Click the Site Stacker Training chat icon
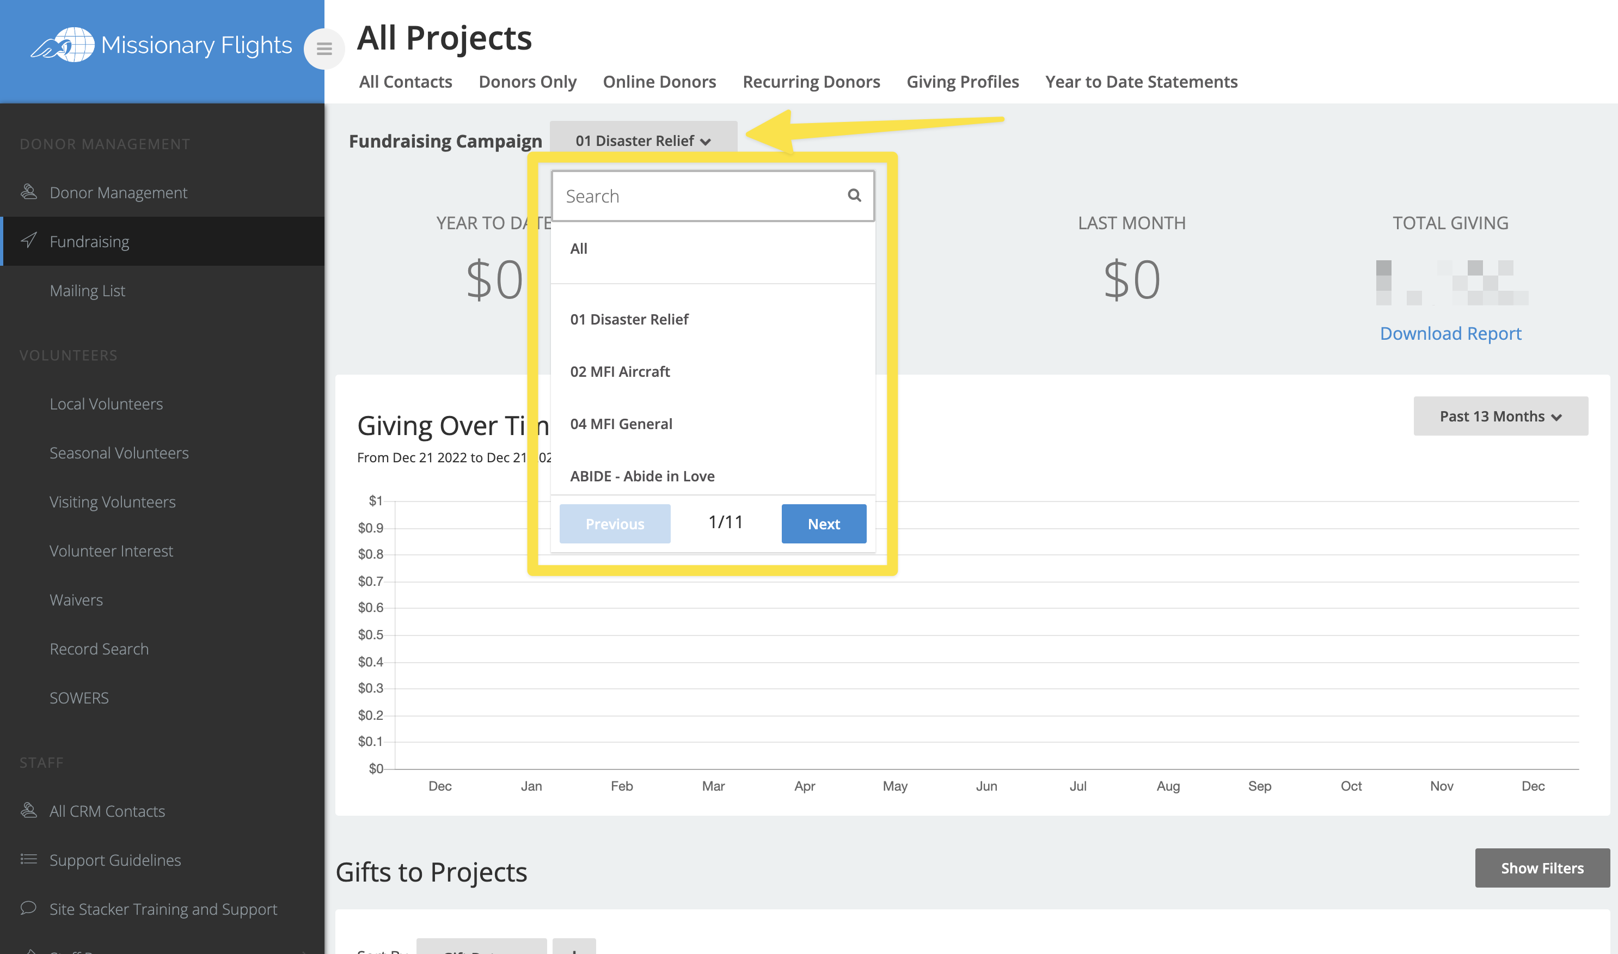The image size is (1618, 954). coord(28,908)
